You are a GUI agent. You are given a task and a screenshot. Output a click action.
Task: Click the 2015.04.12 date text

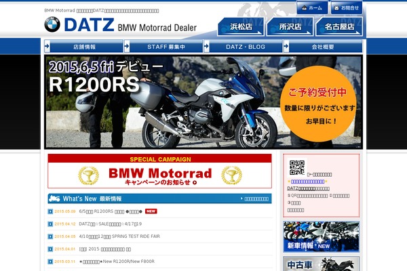coord(65,224)
